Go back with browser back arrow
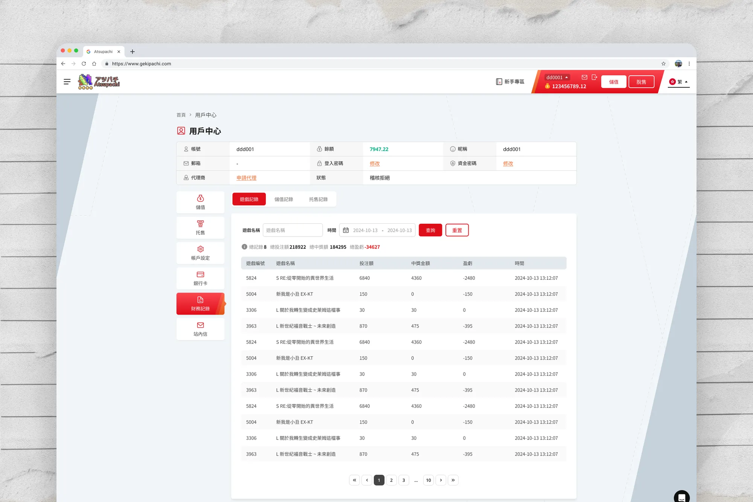753x502 pixels. click(x=63, y=64)
